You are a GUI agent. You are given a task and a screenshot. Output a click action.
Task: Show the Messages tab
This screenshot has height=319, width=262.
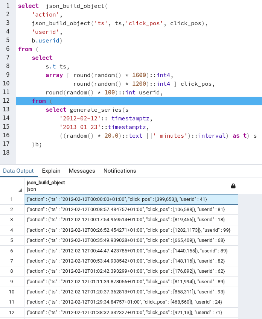(82, 171)
